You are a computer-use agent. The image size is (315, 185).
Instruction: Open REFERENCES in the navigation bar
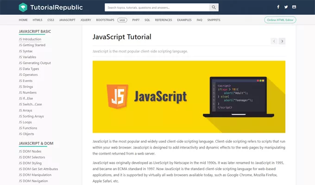tap(164, 20)
